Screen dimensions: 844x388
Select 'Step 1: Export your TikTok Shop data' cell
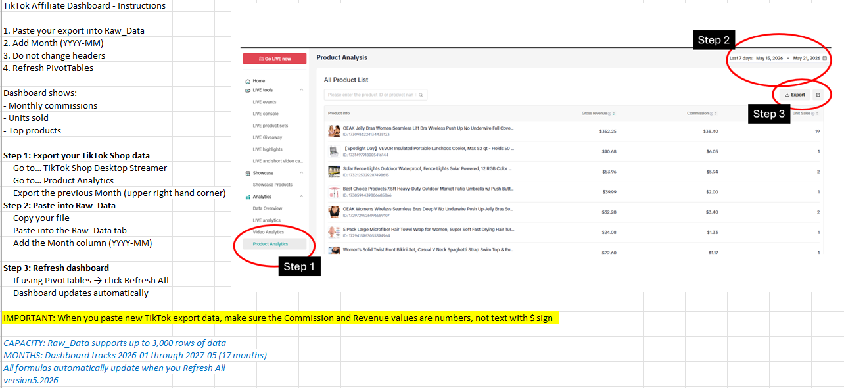[x=76, y=156]
